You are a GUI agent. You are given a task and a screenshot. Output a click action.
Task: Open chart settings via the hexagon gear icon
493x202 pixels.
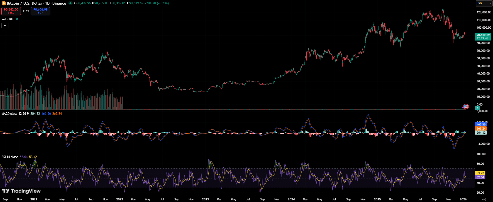484,199
